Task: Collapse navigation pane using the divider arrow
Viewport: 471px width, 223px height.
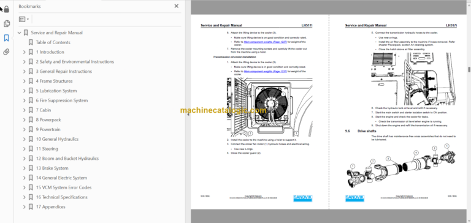Action: tap(188, 115)
